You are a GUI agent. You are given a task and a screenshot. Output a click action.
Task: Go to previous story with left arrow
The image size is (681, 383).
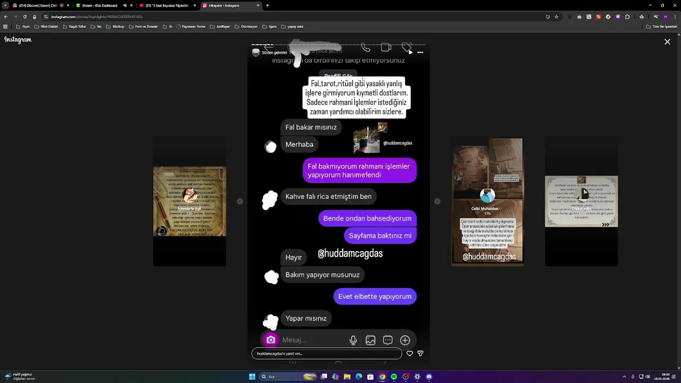pos(240,201)
